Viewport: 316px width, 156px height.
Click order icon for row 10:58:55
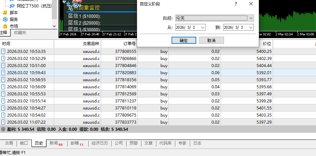click(3, 80)
